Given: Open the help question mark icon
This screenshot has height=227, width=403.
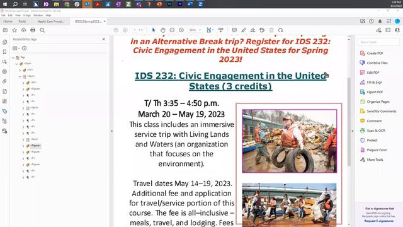Looking at the screenshot, I should pyautogui.click(x=372, y=21).
